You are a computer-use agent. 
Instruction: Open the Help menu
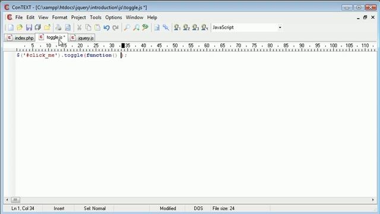(x=152, y=17)
